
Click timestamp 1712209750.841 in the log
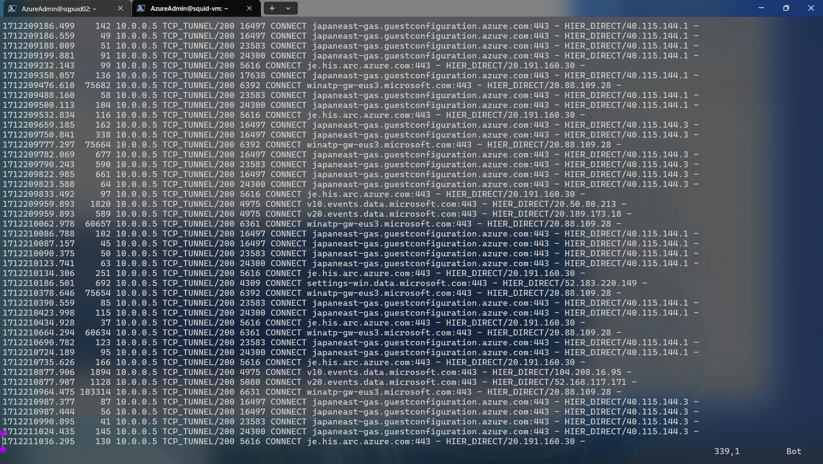click(39, 135)
